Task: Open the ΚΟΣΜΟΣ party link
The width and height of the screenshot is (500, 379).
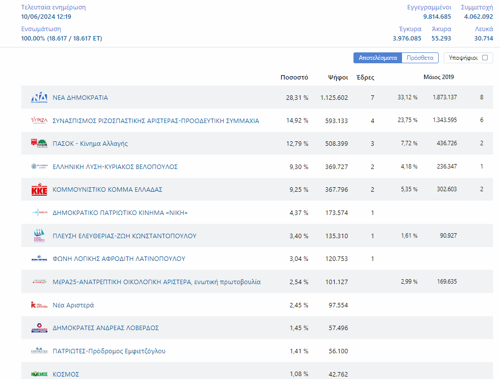Action: coord(66,374)
